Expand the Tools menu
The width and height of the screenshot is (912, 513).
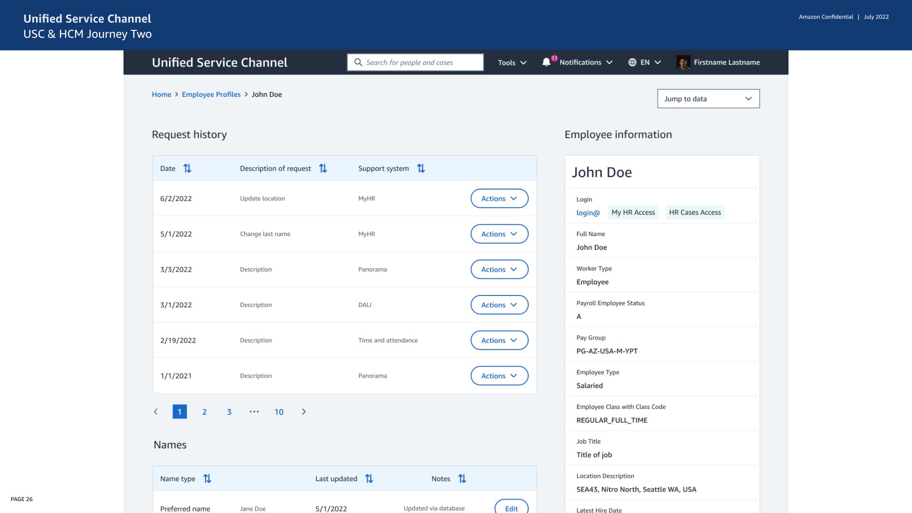512,63
